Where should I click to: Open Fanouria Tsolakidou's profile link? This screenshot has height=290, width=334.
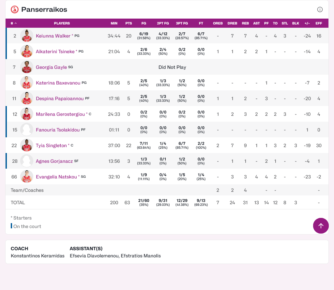[x=58, y=130]
